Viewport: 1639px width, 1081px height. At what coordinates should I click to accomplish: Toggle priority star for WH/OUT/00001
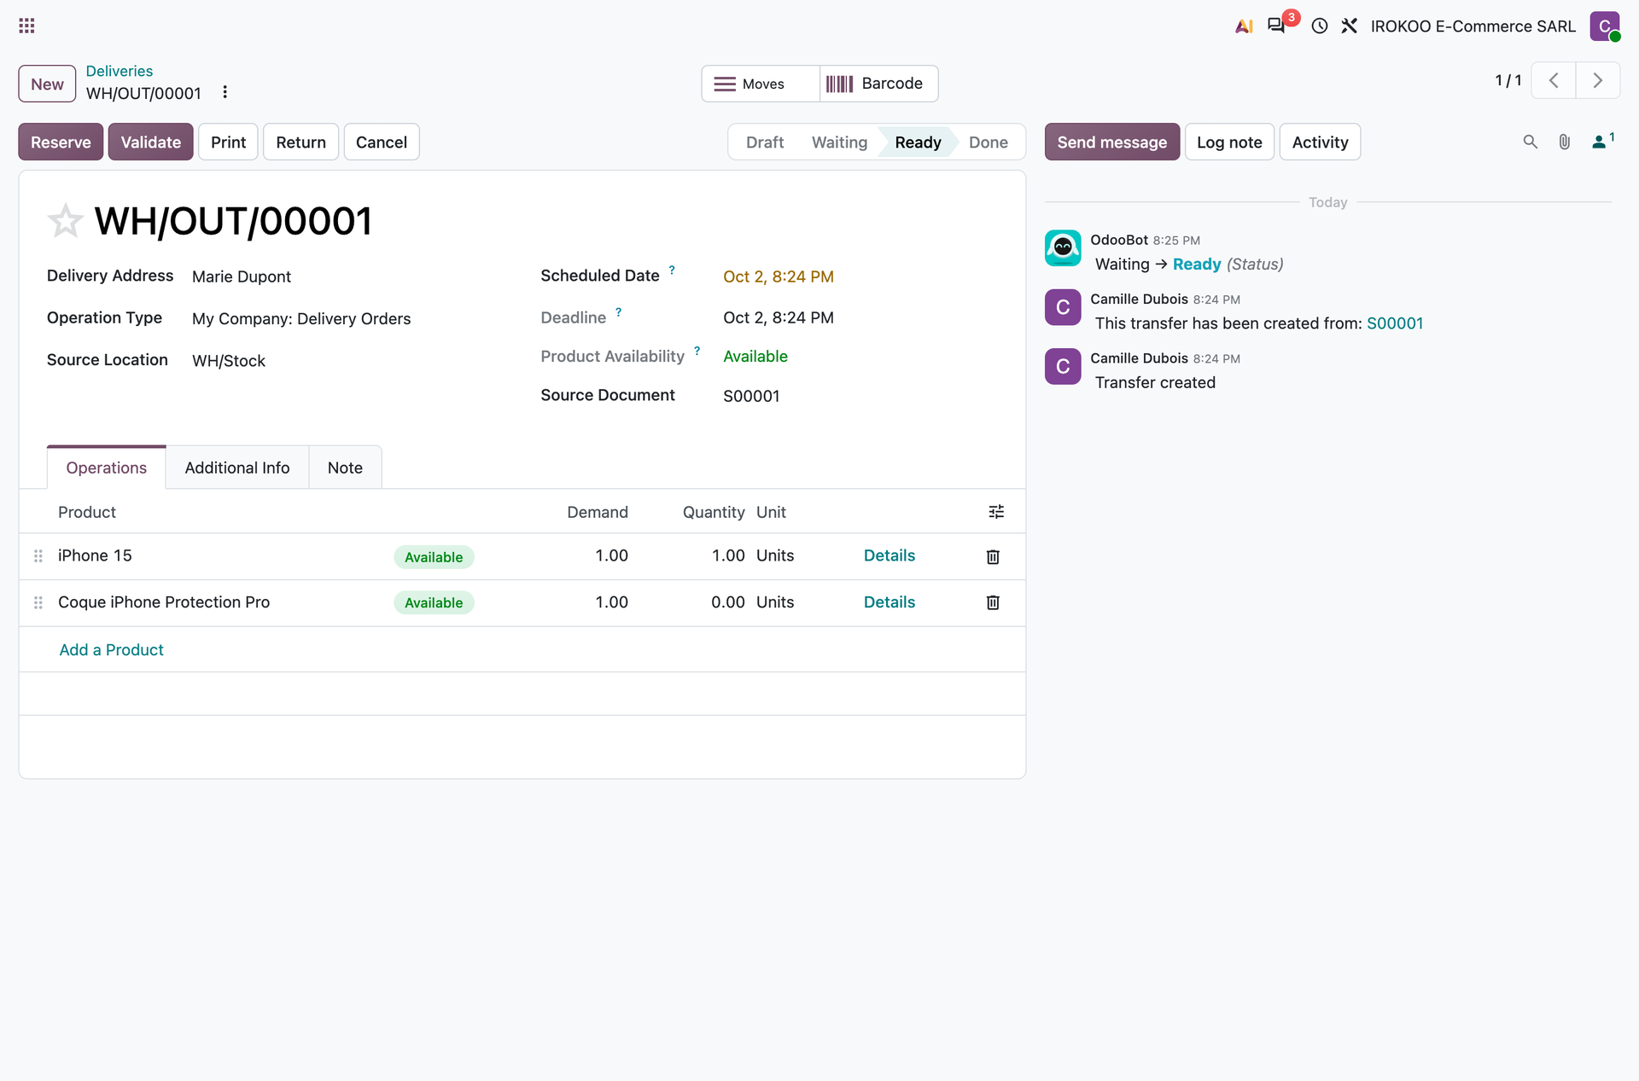pos(65,221)
